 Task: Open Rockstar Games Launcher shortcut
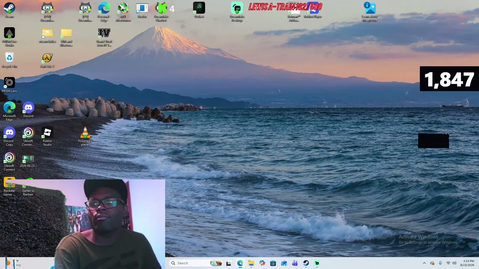click(9, 186)
